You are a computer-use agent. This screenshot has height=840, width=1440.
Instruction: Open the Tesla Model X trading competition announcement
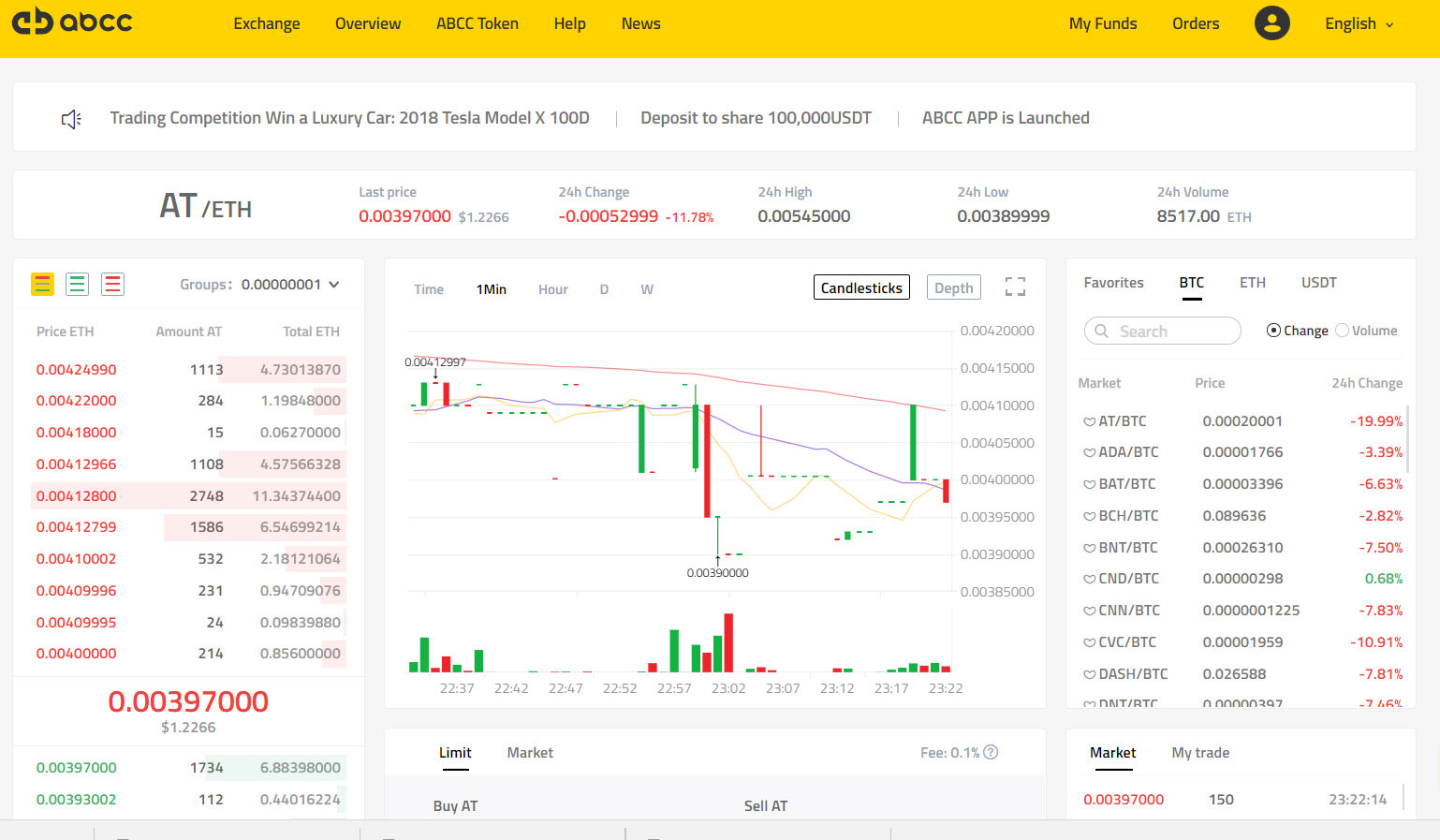pos(349,118)
